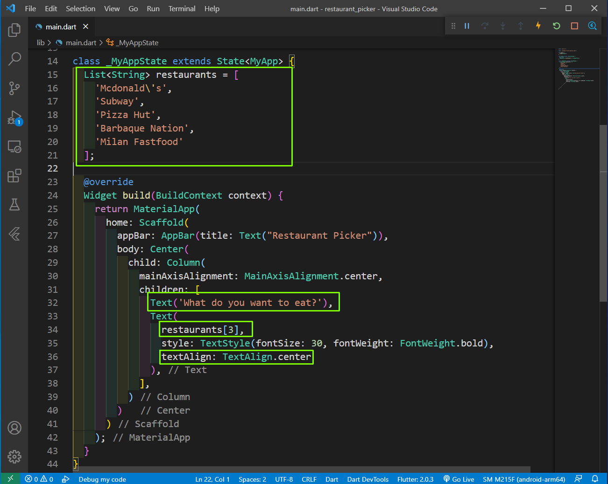This screenshot has width=608, height=484.
Task: Close the main.dart editor tab
Action: coord(85,27)
